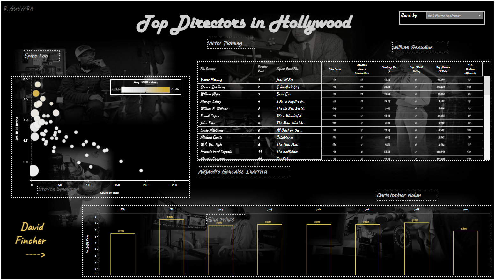Click the Avg. IMDB Rating color legend gradient

point(145,90)
